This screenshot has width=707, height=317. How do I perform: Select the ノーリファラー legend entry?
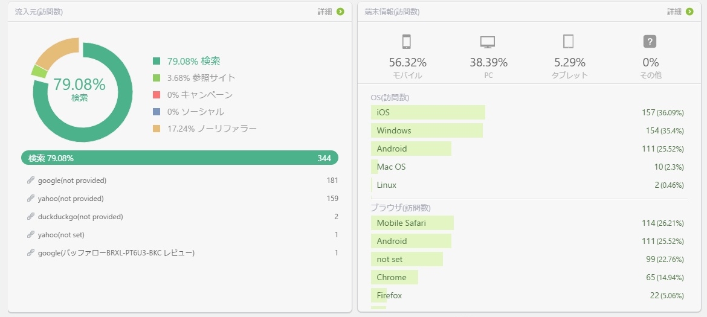click(x=205, y=129)
